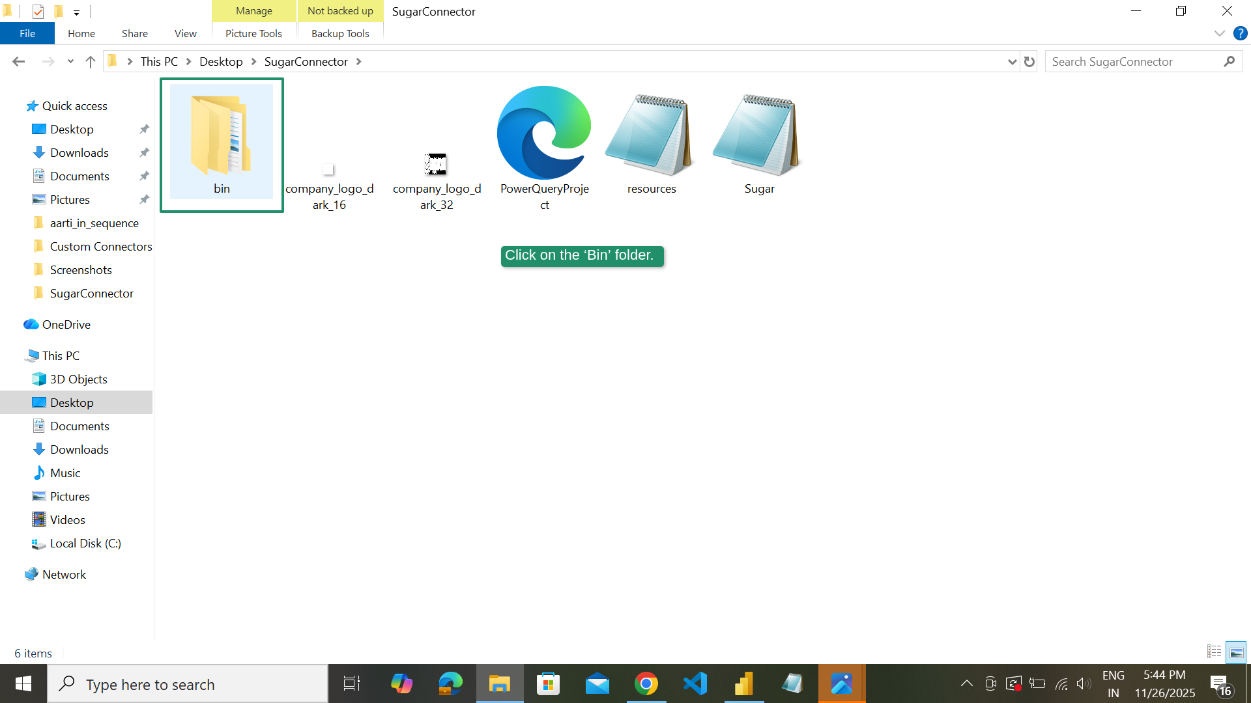Go to Desktop via the breadcrumb

[x=221, y=61]
